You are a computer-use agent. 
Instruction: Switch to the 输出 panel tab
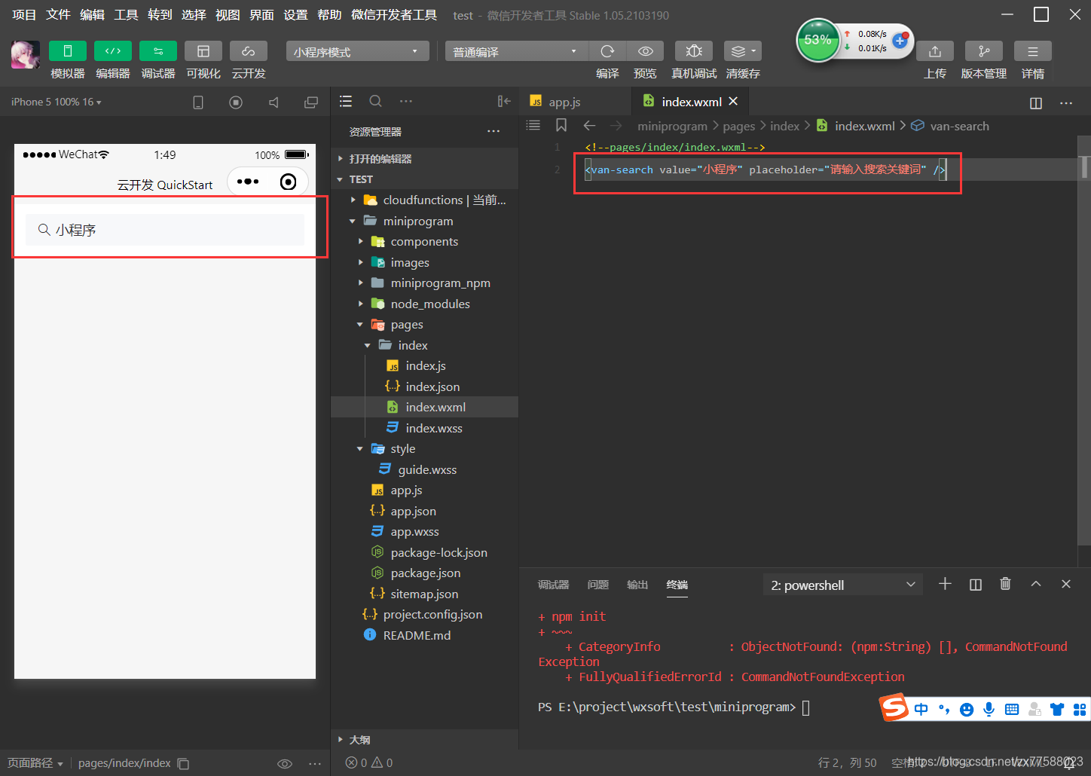click(x=637, y=585)
